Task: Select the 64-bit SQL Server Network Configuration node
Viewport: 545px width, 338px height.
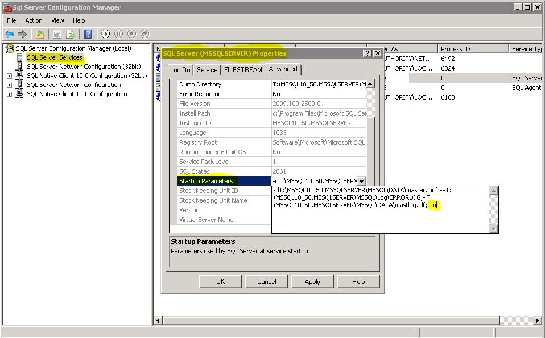Action: (x=74, y=84)
